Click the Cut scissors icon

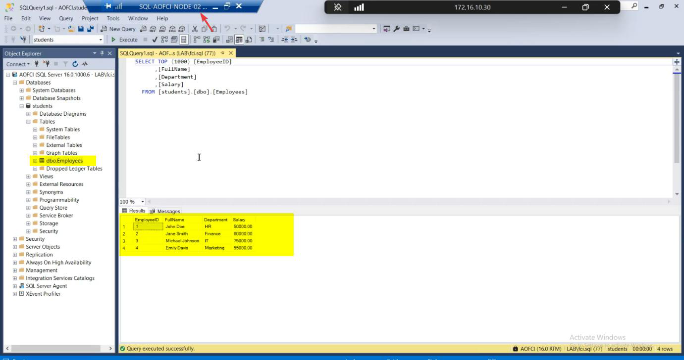tap(195, 29)
